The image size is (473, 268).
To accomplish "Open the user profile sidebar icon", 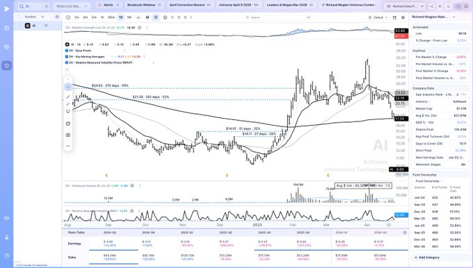I will 7,237.
